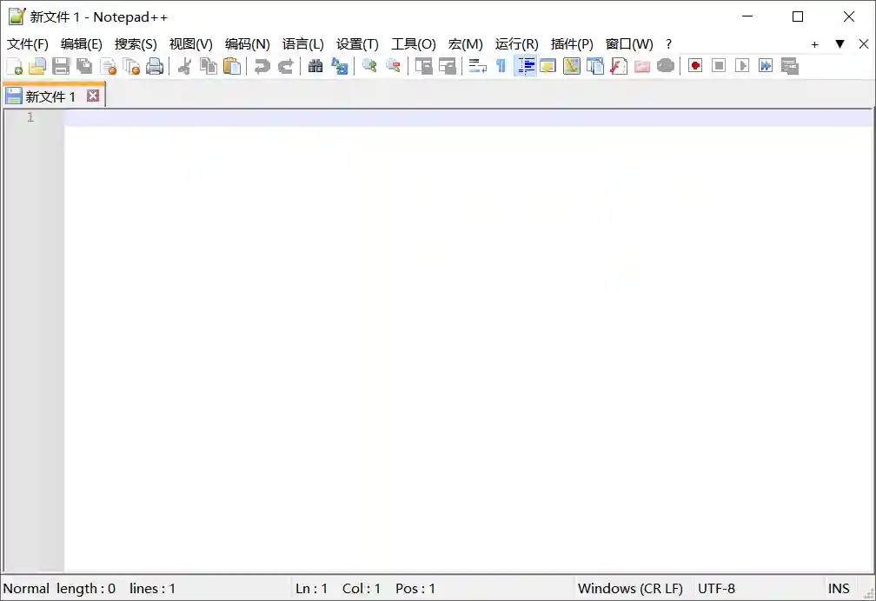Select the 新文件 1 document tab
The width and height of the screenshot is (876, 601).
pos(50,96)
